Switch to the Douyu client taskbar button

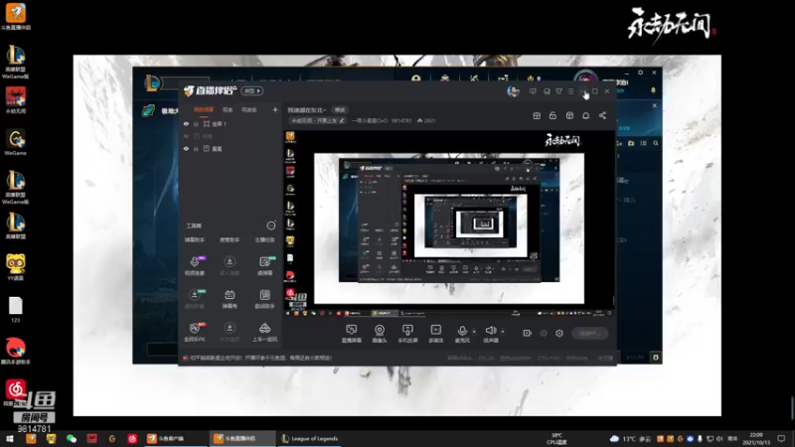(x=175, y=438)
